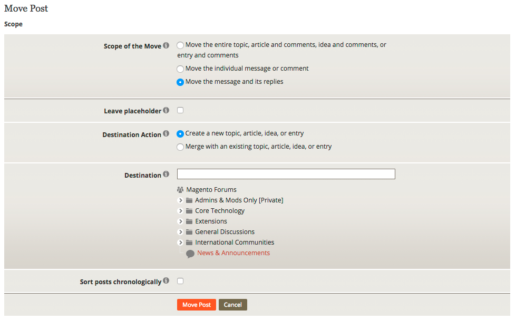
Task: Select Merge with an existing topic option
Action: coord(180,147)
